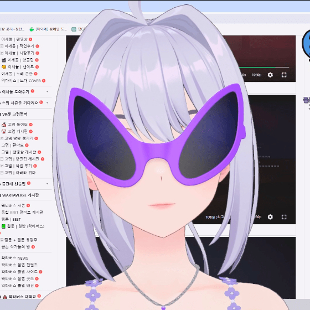
Task: Click the red new badge next to 금손 작가들의 방
Action: coord(33,247)
